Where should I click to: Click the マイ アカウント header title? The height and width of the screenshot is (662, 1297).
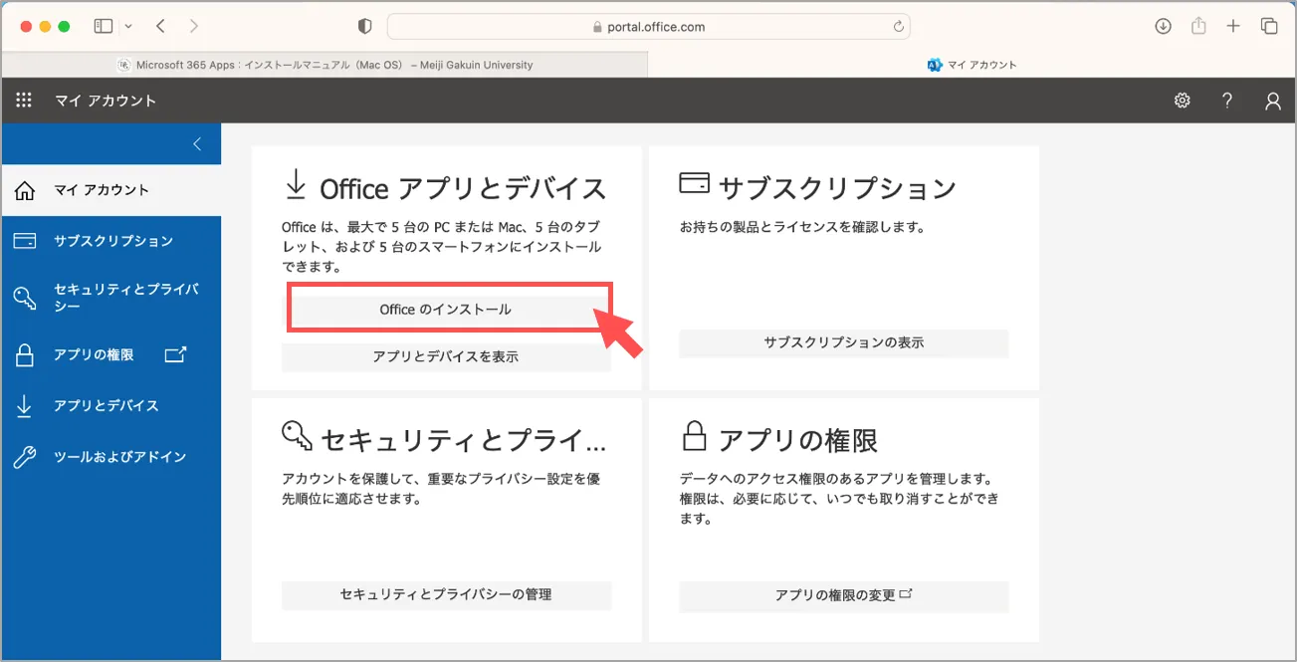tap(106, 101)
